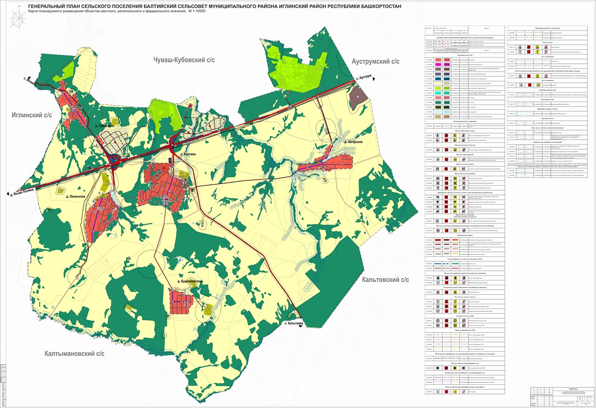Click the highway interchange south of д. Субакаево

coord(115,161)
